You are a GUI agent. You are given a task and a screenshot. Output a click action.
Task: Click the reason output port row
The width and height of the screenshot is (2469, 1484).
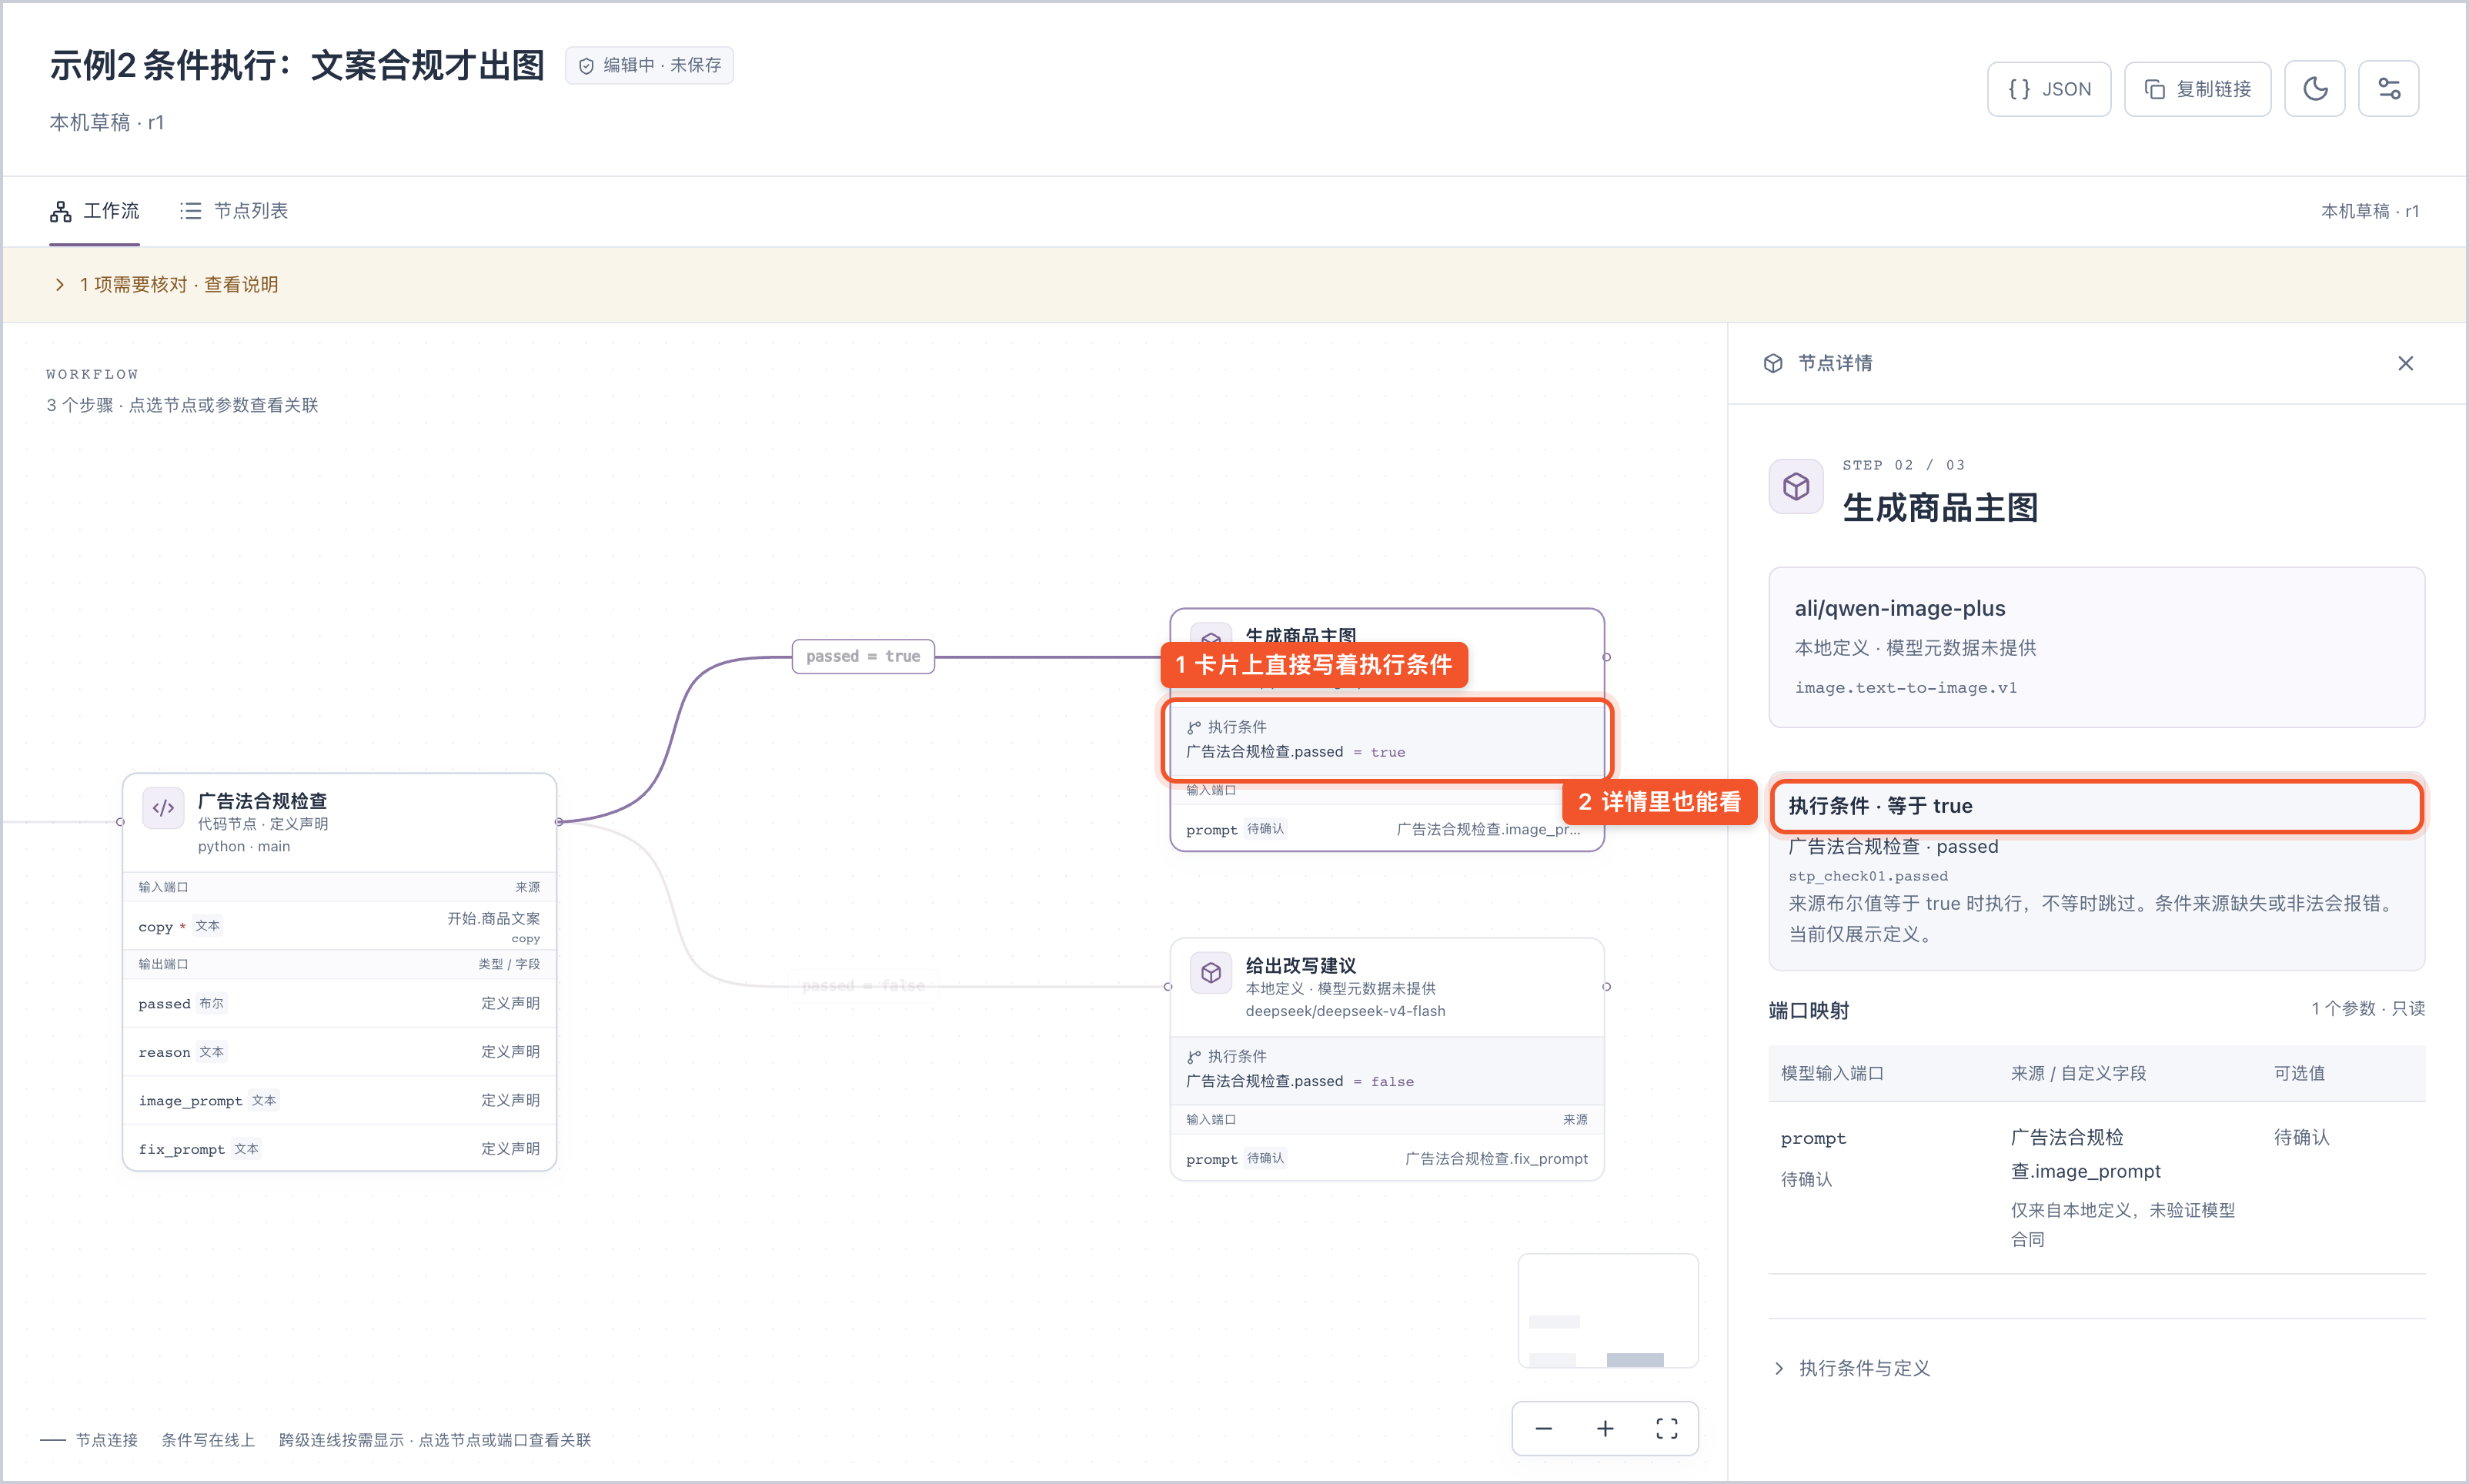click(x=339, y=1052)
